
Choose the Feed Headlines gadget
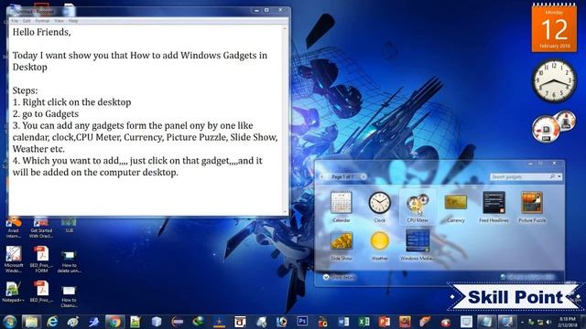click(494, 207)
